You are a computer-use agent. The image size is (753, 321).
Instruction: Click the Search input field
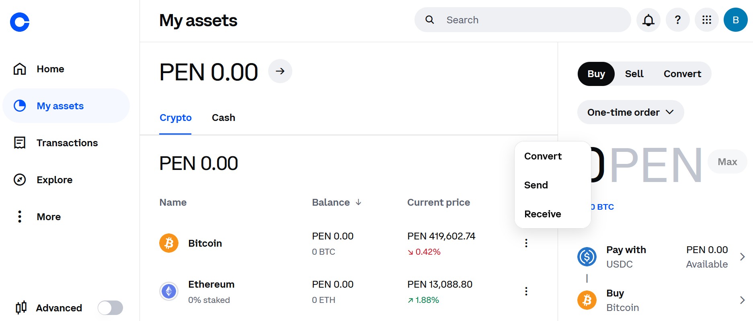pos(523,20)
